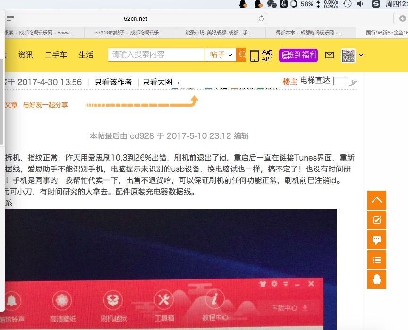Click the second QQ penguin menu bar icon
Viewport: 408px width, 330px height.
(x=258, y=4)
